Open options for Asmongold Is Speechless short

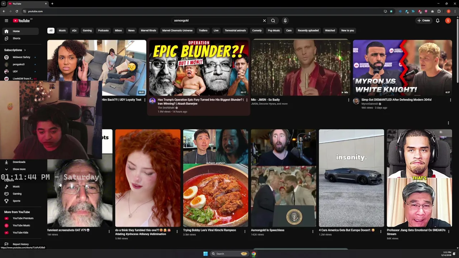click(313, 231)
